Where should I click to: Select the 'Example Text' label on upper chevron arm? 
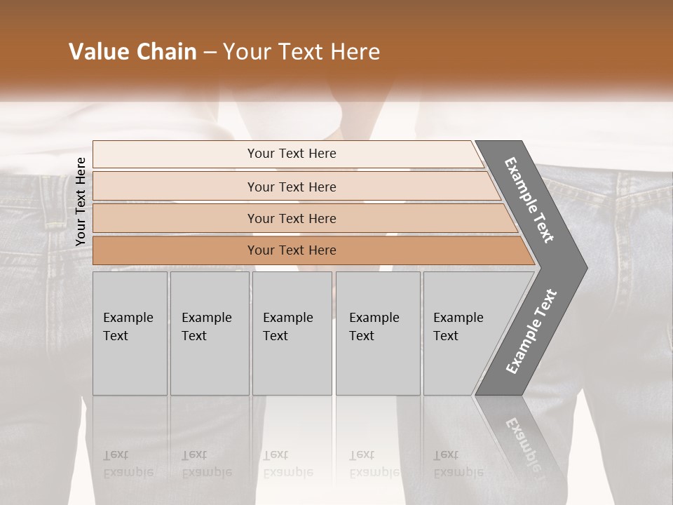tap(529, 200)
